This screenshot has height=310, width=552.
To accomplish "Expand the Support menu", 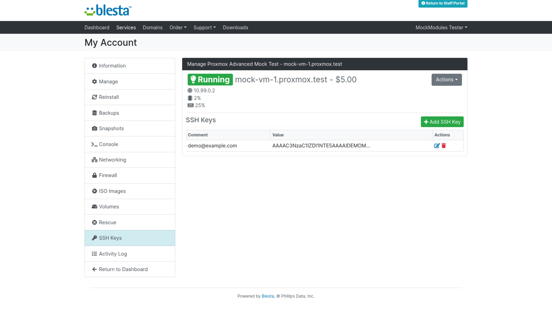I will 204,28.
